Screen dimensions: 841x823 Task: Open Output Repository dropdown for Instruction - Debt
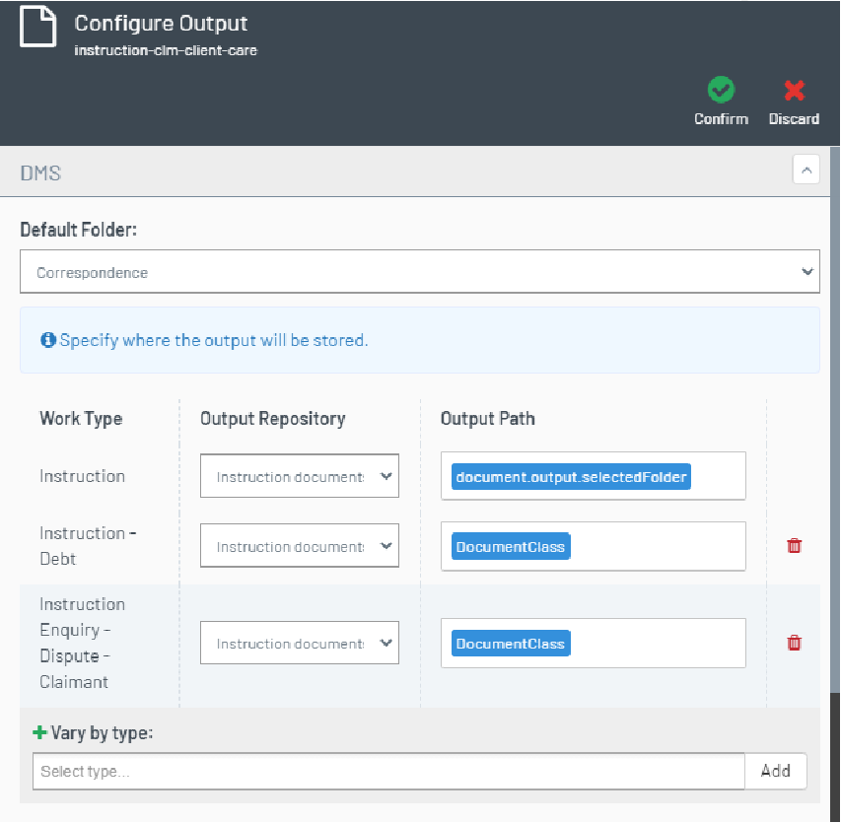(300, 546)
